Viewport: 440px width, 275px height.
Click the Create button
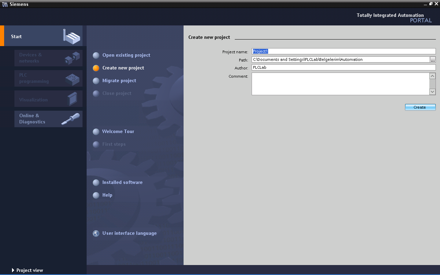420,107
